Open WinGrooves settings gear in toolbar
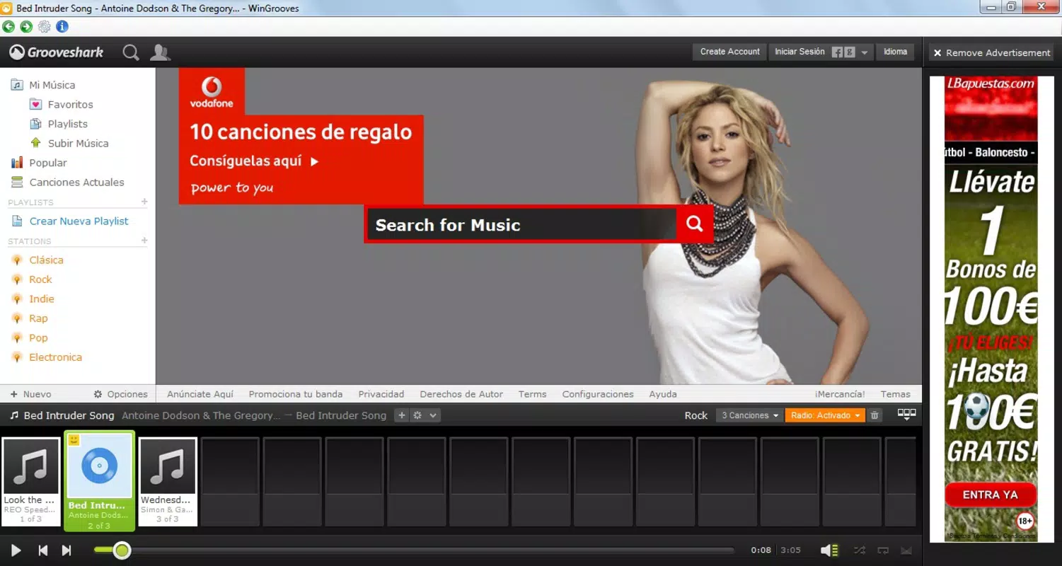Image resolution: width=1062 pixels, height=566 pixels. [x=45, y=27]
